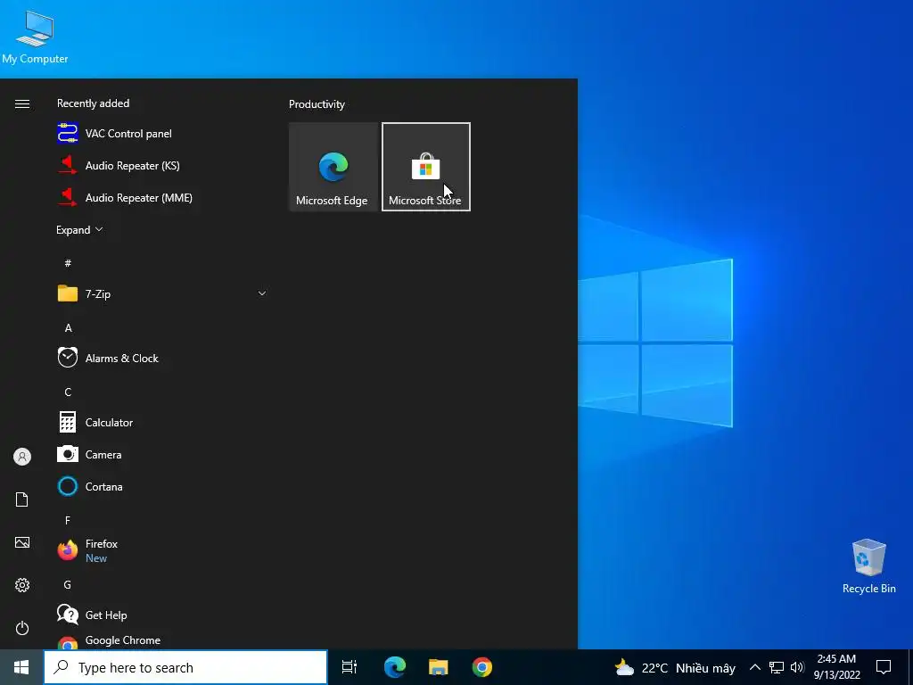
Task: Launch Cortana from the app list
Action: [x=161, y=486]
